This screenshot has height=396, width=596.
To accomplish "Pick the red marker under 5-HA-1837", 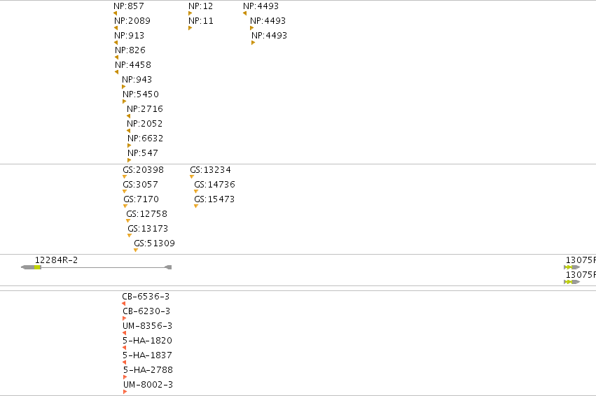I will coord(124,362).
